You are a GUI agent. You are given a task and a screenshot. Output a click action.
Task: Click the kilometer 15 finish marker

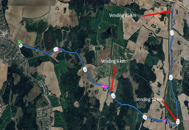tap(21, 46)
